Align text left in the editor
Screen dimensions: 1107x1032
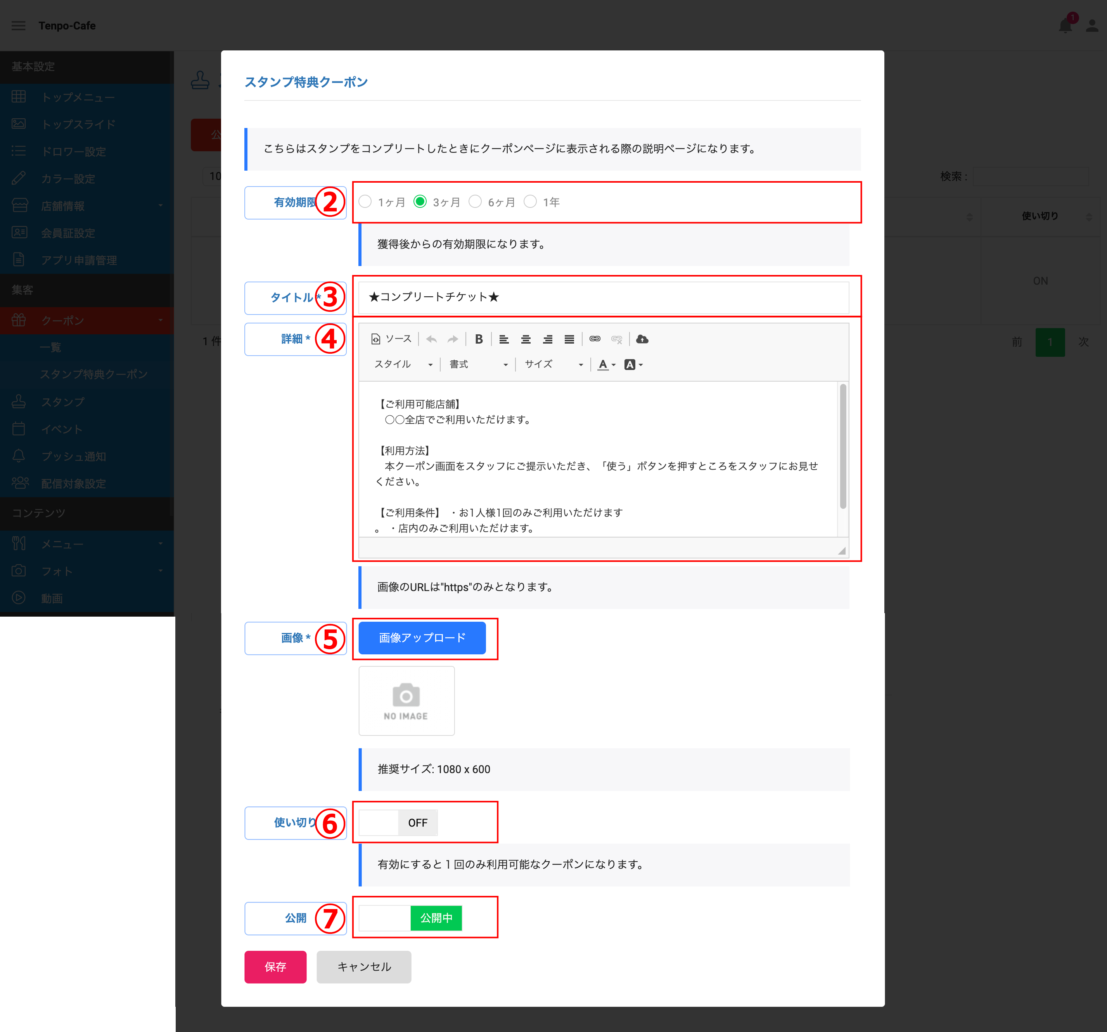(x=504, y=339)
